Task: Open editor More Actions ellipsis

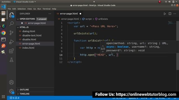Action: click(175, 14)
